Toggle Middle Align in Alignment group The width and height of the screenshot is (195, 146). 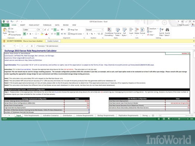[x=55, y=30]
